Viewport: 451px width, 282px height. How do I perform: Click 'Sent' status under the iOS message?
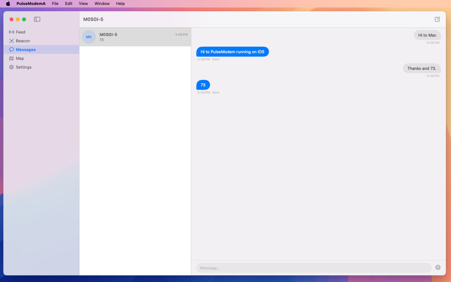tap(216, 59)
